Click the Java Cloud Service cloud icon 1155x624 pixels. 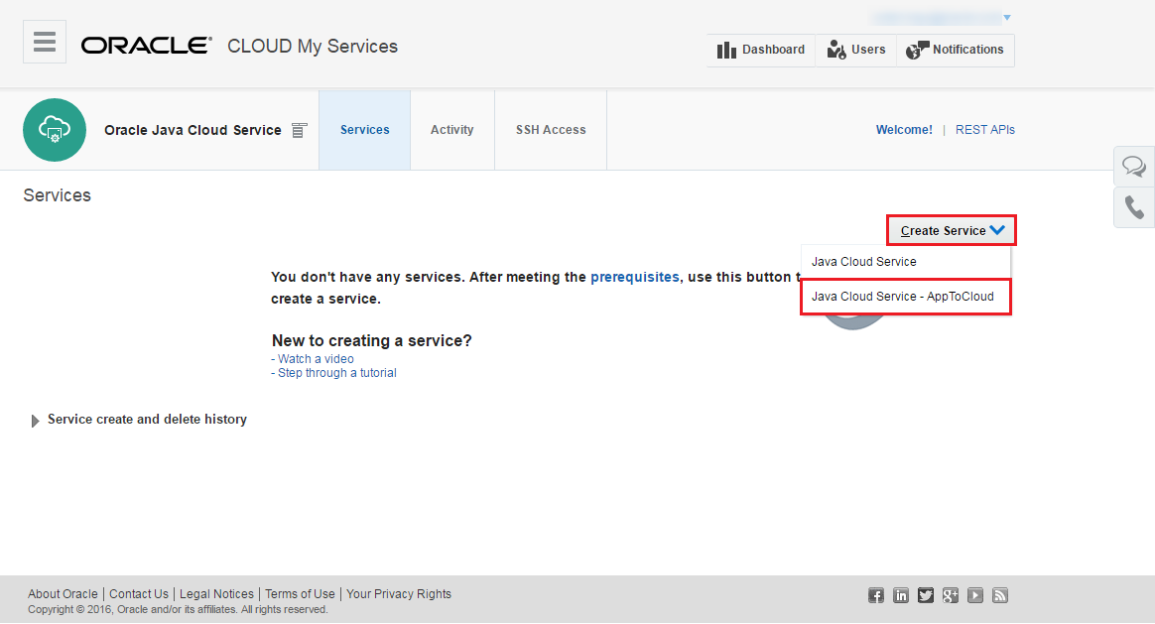point(55,130)
